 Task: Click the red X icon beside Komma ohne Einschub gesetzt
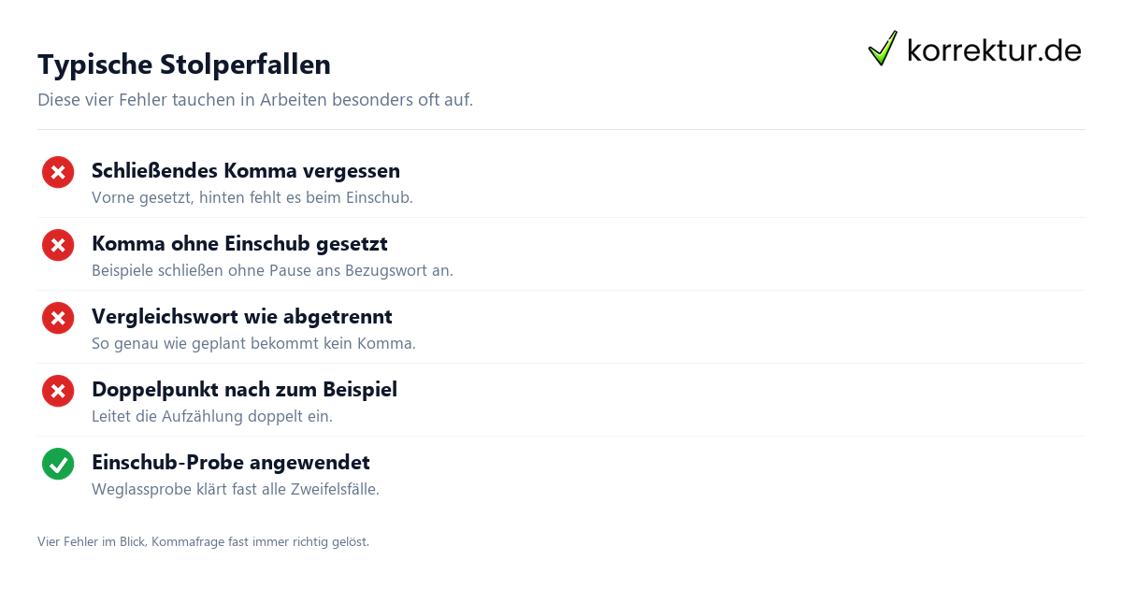pyautogui.click(x=58, y=245)
